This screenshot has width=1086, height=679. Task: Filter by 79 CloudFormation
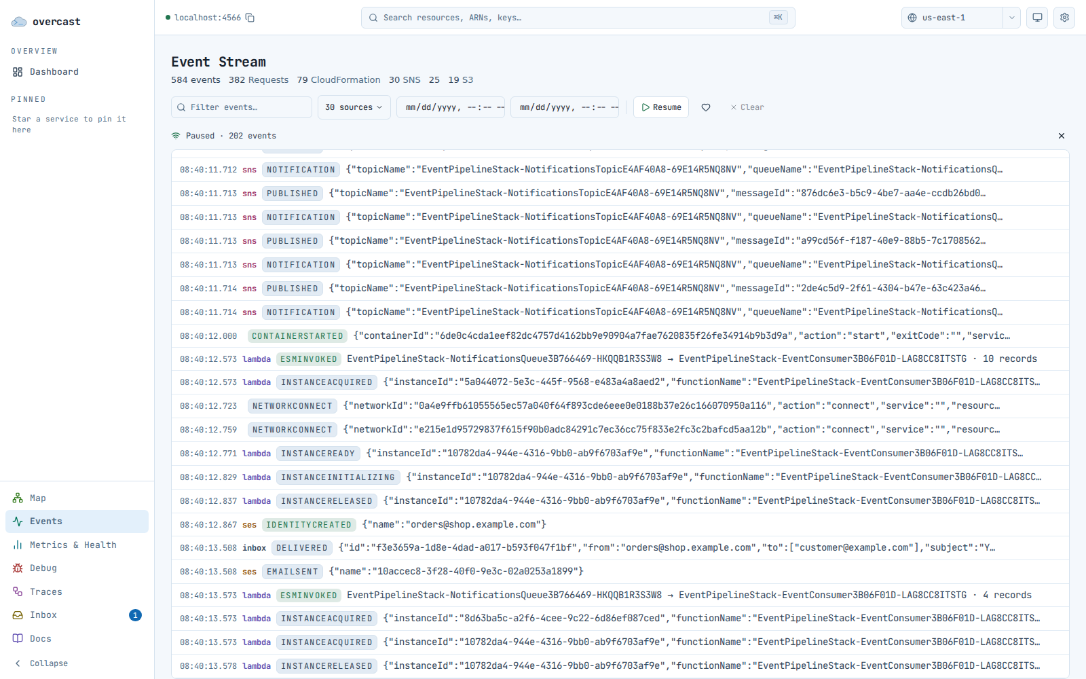point(339,80)
